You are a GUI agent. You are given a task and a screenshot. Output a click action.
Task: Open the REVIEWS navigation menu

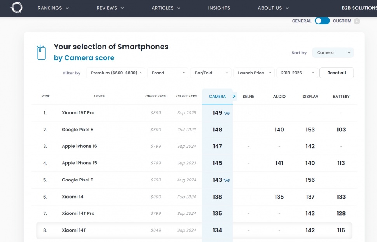110,8
